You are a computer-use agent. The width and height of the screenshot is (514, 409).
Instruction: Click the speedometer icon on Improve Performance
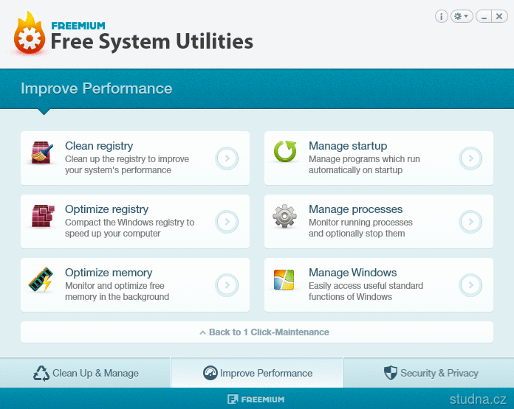tap(210, 373)
